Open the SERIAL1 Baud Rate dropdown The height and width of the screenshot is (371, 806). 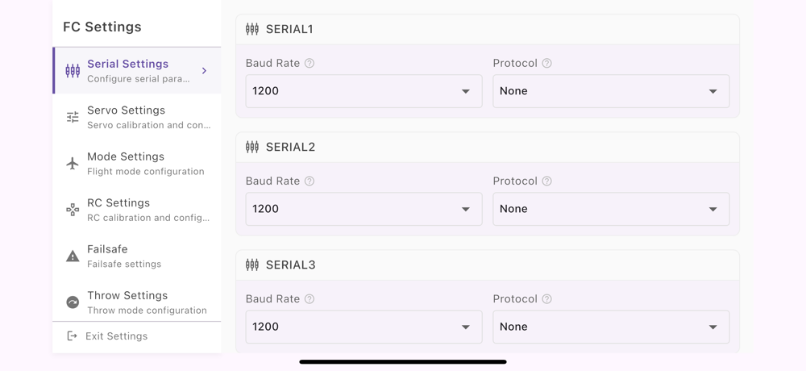tap(364, 91)
